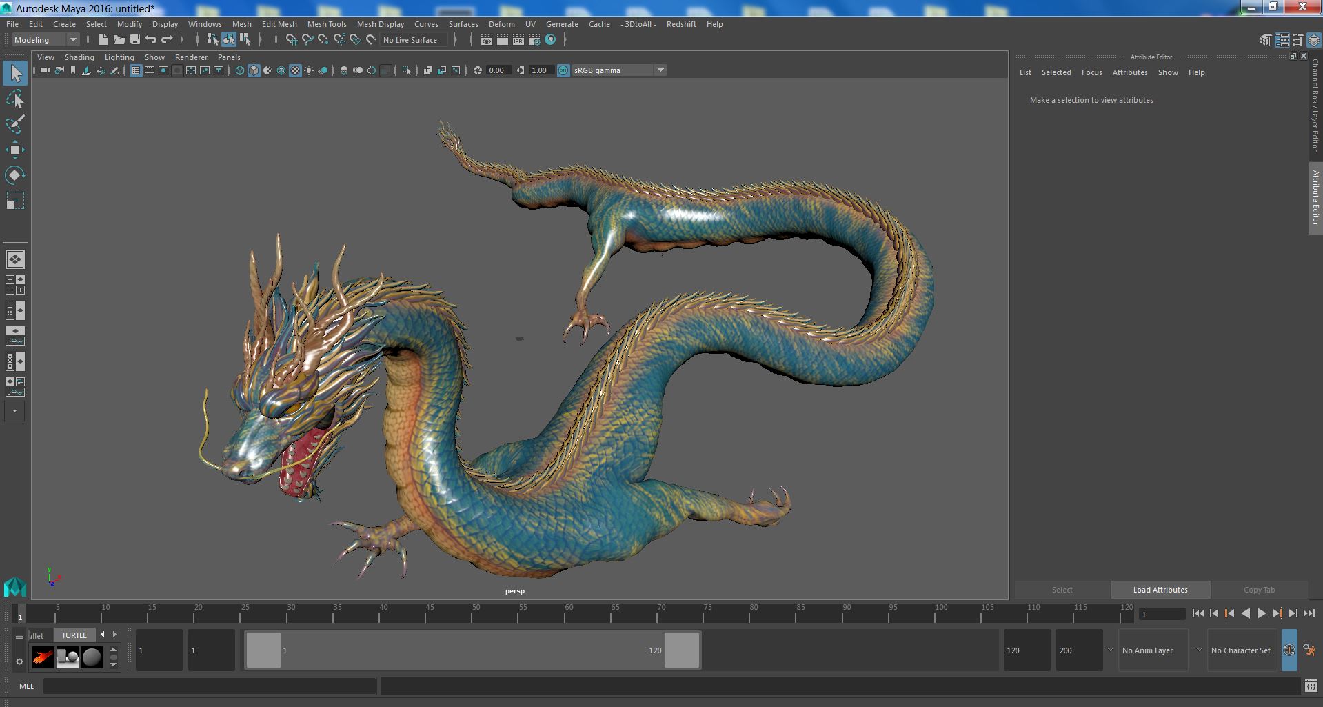This screenshot has width=1323, height=707.
Task: Open the Deform menu
Action: pyautogui.click(x=502, y=24)
